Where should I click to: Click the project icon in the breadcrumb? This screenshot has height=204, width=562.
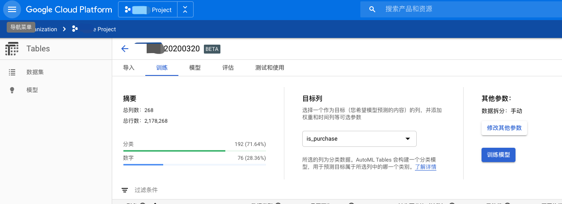point(75,29)
